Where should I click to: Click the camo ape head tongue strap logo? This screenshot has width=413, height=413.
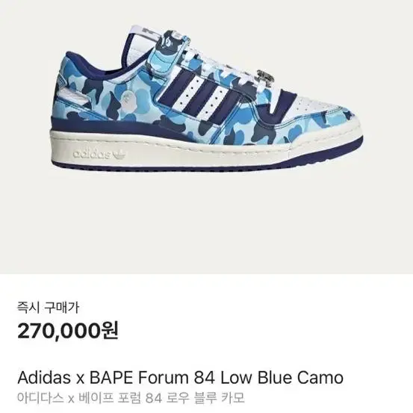169,42
